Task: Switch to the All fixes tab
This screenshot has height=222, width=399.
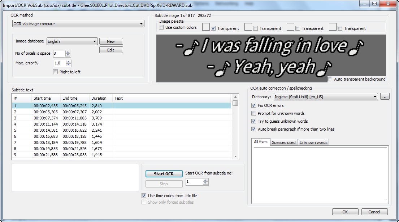Action: [261, 142]
